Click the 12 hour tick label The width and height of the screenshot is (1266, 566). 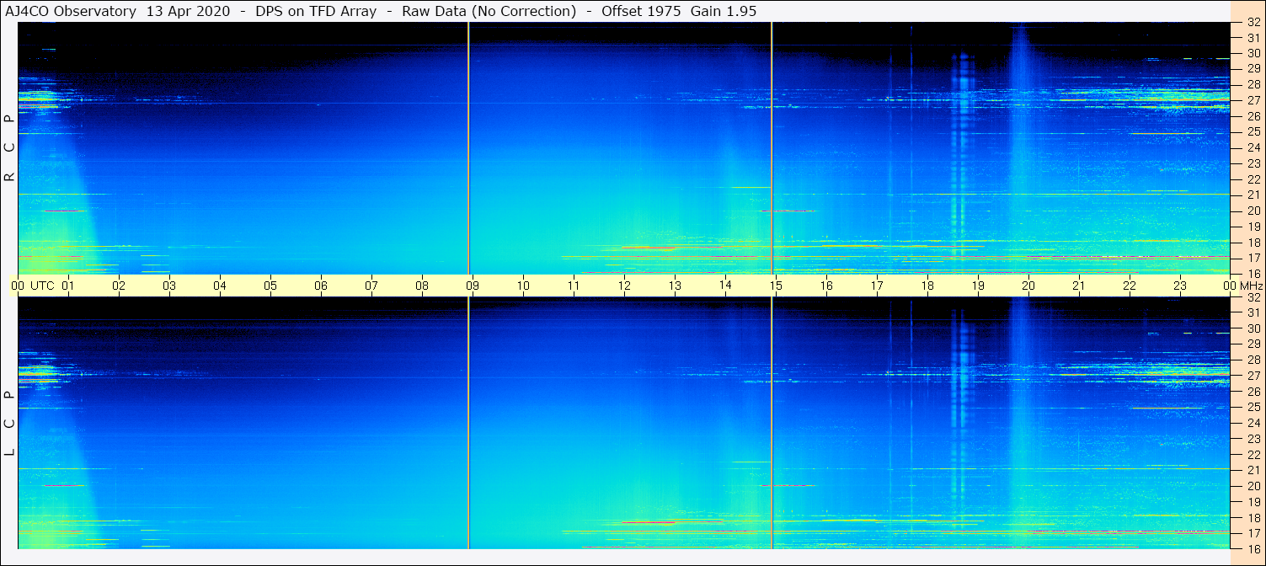[x=624, y=286]
